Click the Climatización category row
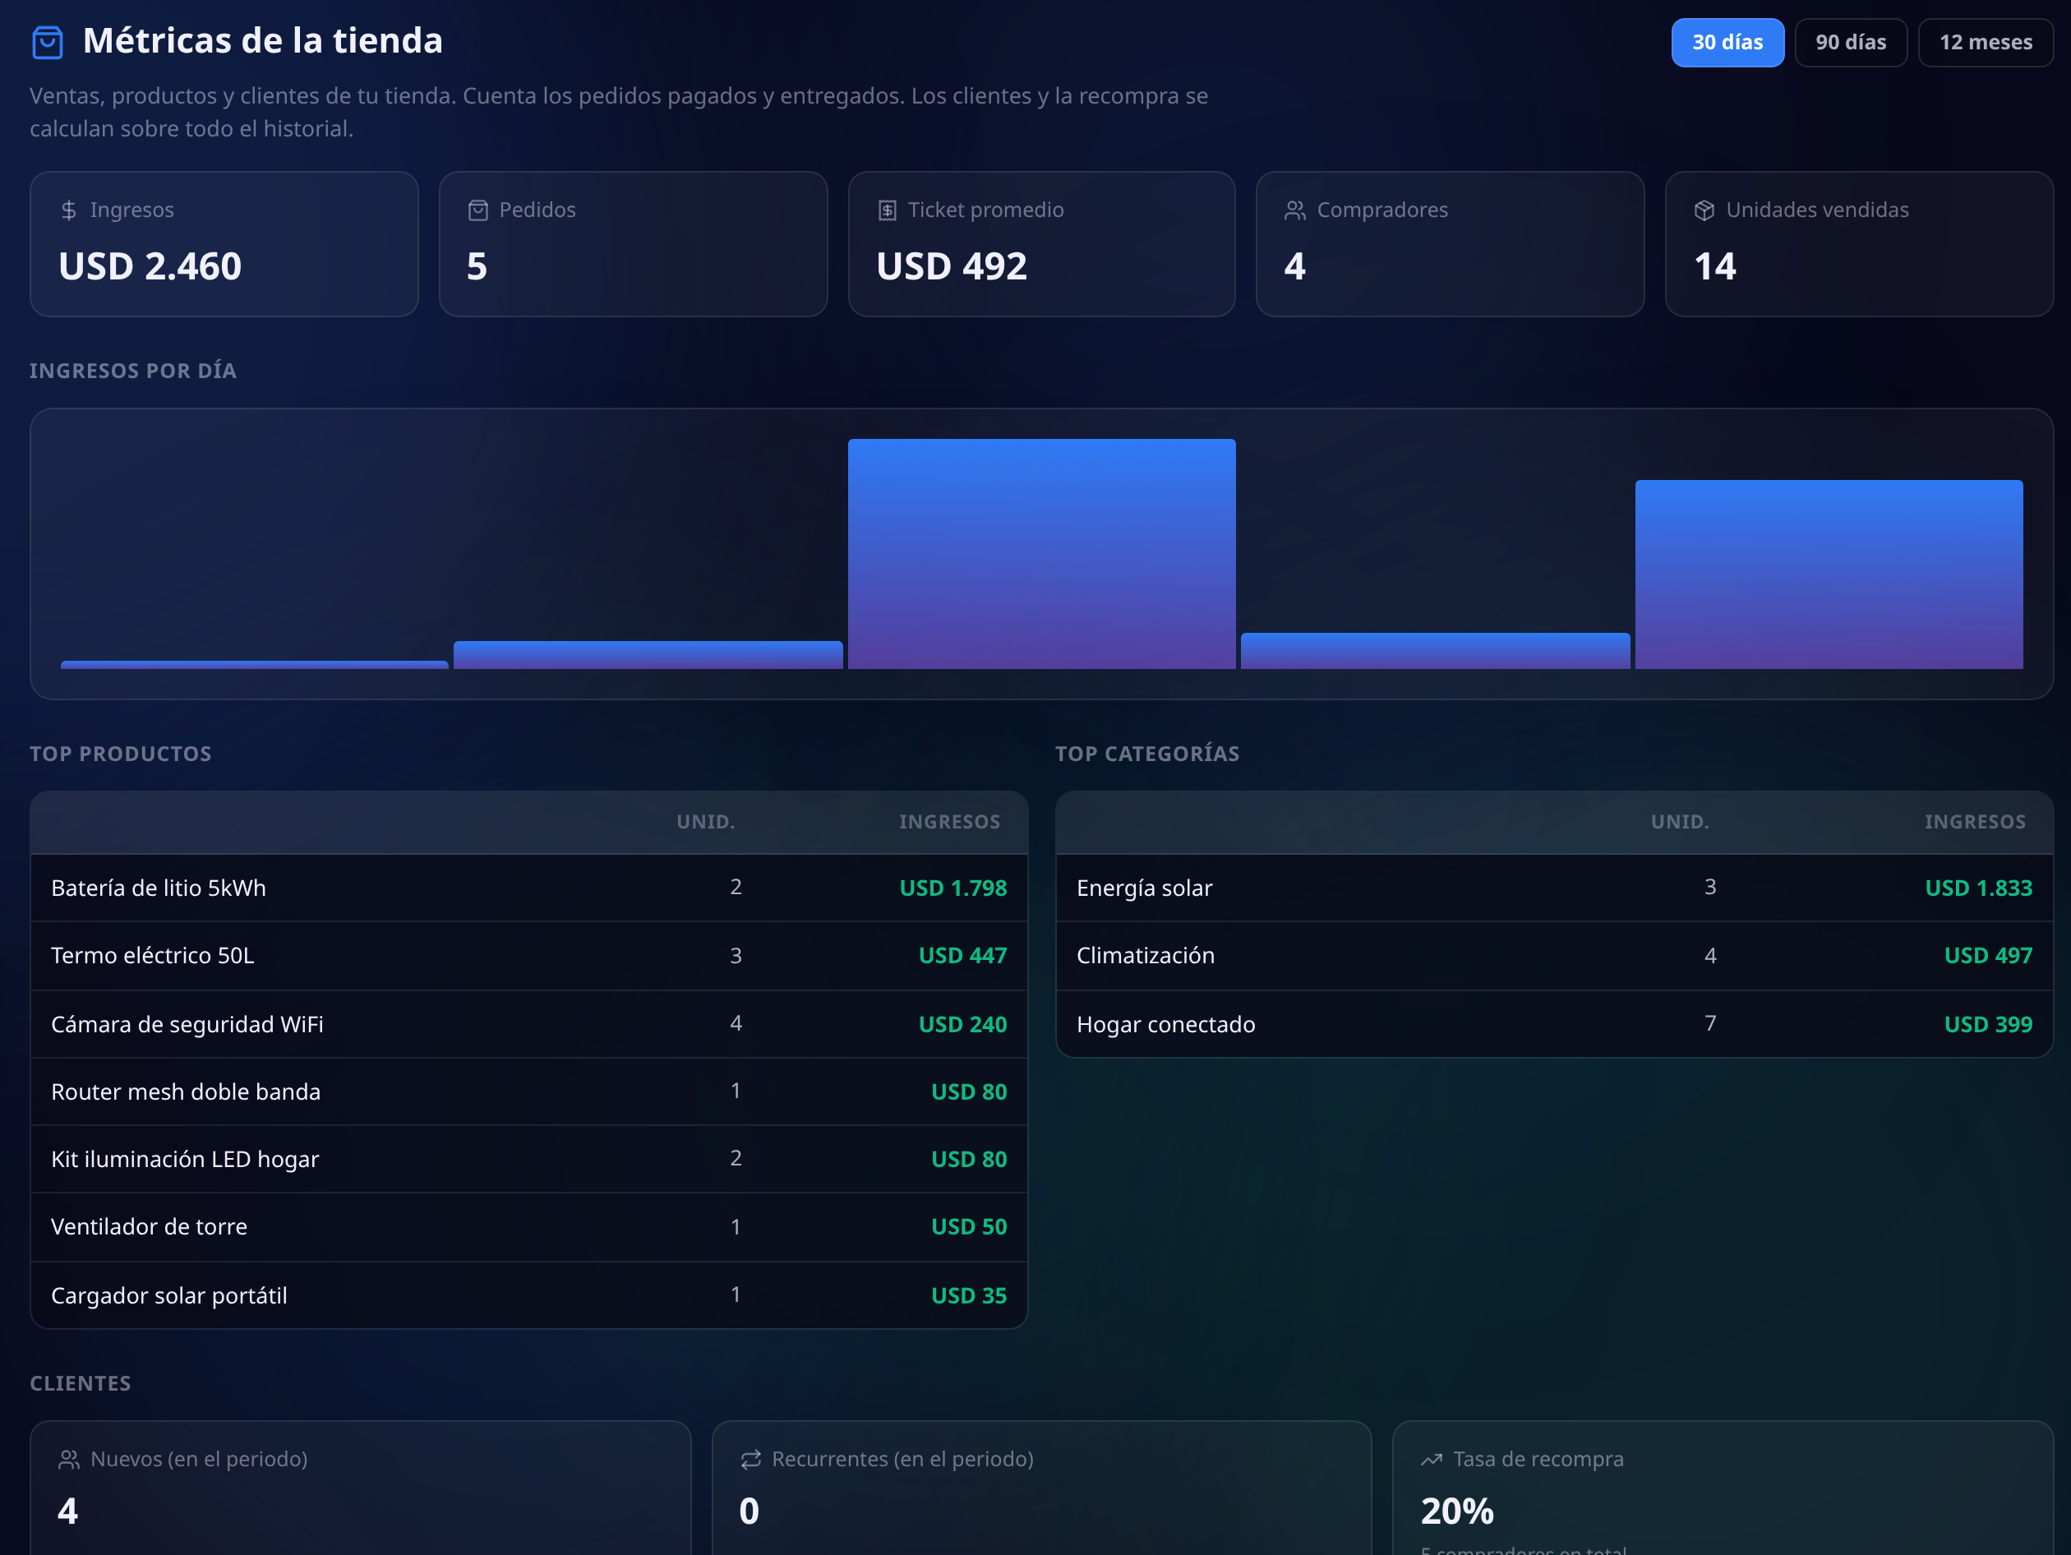The width and height of the screenshot is (2071, 1555). 1554,956
